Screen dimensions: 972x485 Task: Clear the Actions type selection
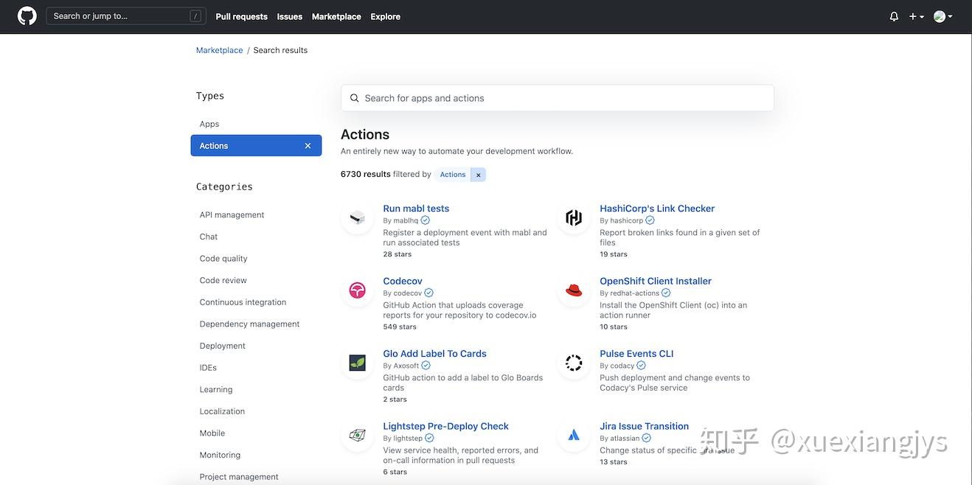tap(308, 146)
